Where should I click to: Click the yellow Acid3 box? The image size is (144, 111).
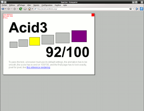[x=35, y=41]
